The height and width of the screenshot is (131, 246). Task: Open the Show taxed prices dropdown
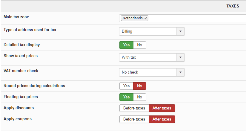click(152, 57)
